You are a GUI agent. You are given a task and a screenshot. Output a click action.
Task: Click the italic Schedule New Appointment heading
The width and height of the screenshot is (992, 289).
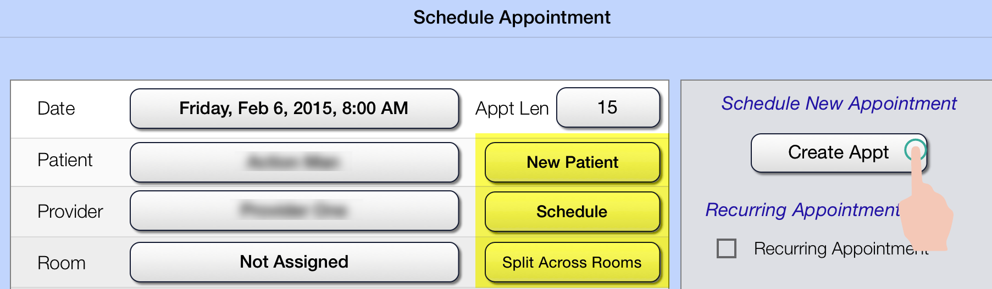(839, 104)
